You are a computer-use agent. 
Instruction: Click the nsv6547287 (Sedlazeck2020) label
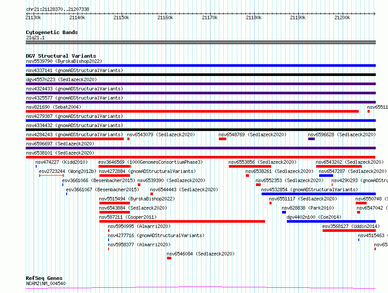coord(353,171)
